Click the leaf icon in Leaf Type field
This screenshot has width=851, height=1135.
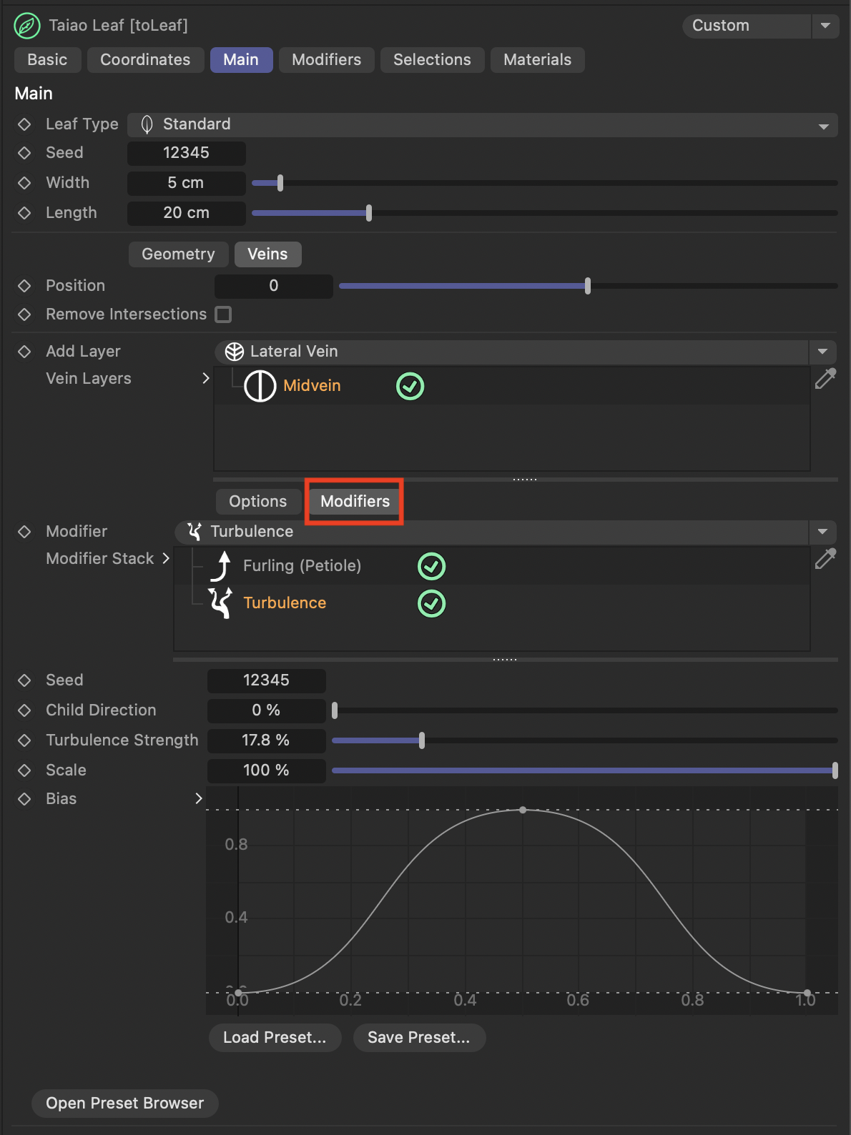pyautogui.click(x=147, y=124)
